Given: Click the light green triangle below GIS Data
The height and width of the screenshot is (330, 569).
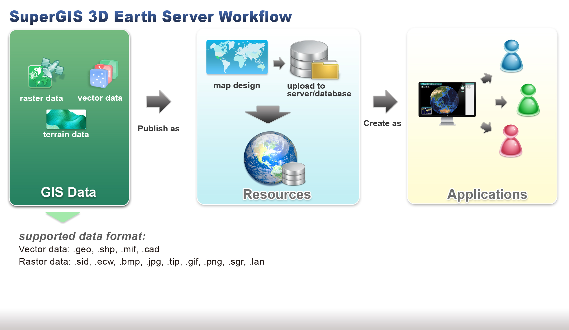Looking at the screenshot, I should [x=63, y=217].
